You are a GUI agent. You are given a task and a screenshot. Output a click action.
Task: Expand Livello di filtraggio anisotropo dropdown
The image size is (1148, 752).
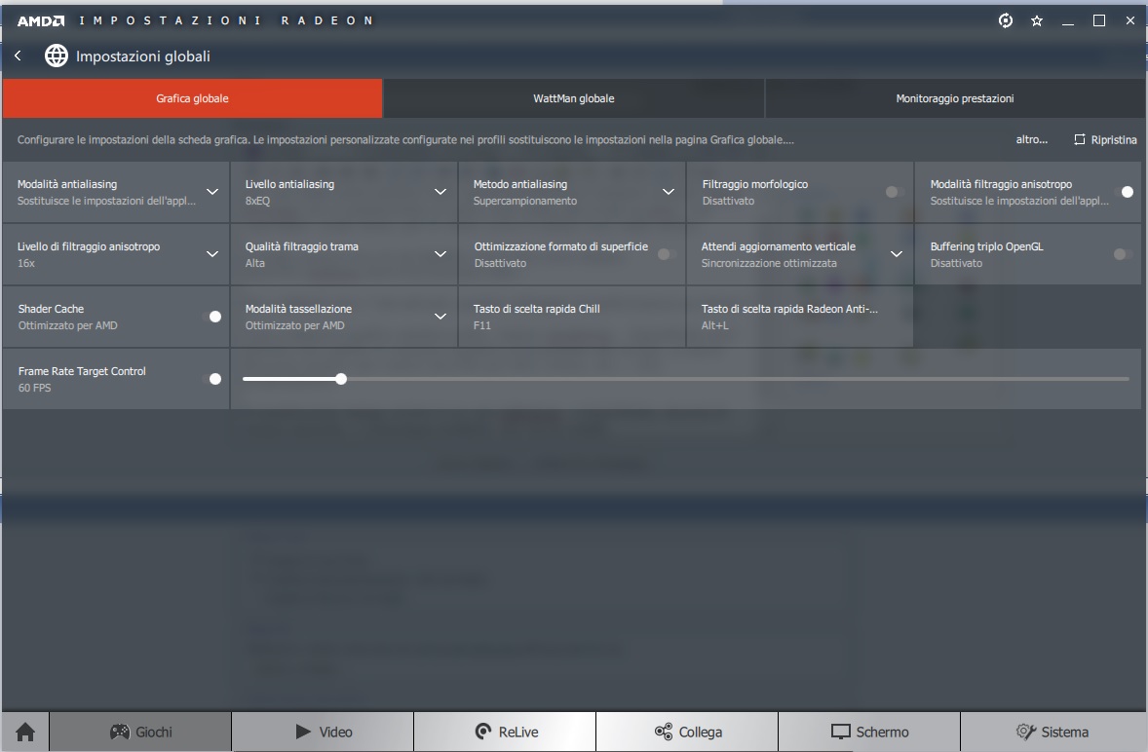(212, 254)
